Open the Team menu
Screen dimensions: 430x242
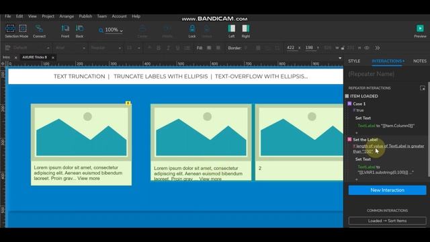pos(101,16)
